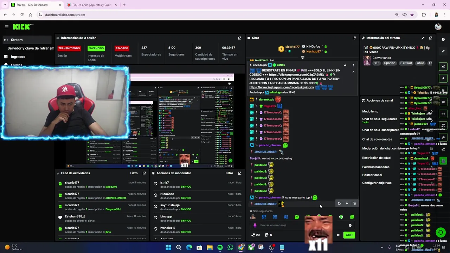Pin the hovered JHONDILLINGER chat message
Screen dimensions: 450x253
(347, 203)
